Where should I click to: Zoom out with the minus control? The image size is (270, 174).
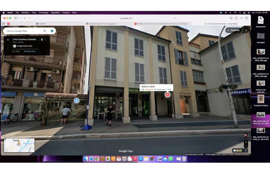(x=246, y=146)
